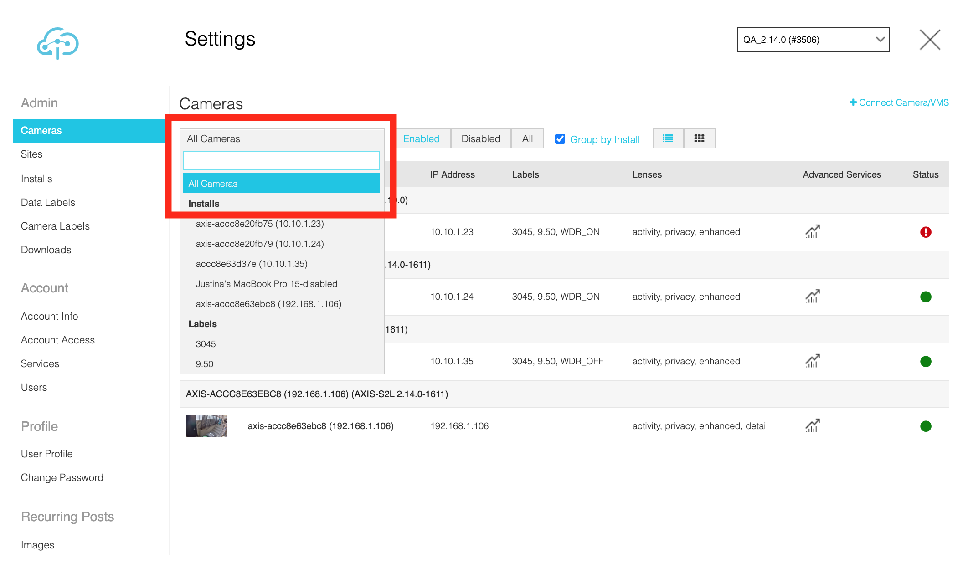Screen dimensions: 968x563
Task: Open Sites in the sidebar
Action: 31,154
